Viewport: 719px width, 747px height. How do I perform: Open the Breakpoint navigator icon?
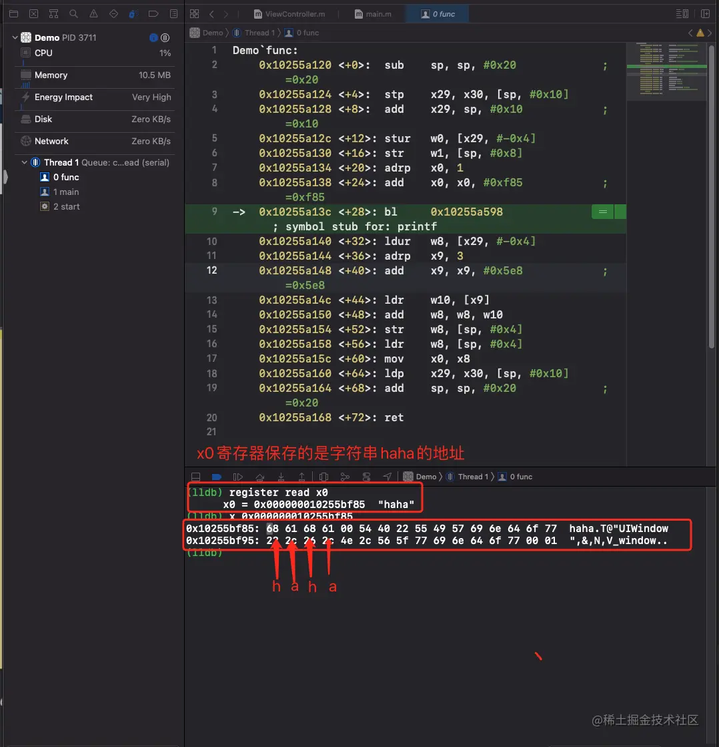(153, 14)
